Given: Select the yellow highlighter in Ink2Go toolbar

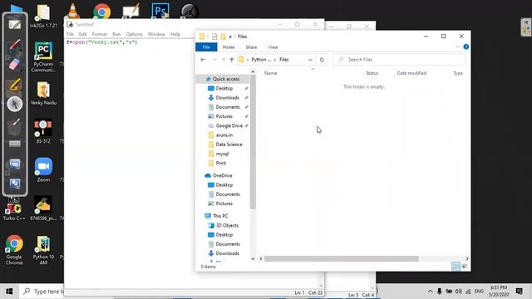Looking at the screenshot, I should pyautogui.click(x=15, y=85).
